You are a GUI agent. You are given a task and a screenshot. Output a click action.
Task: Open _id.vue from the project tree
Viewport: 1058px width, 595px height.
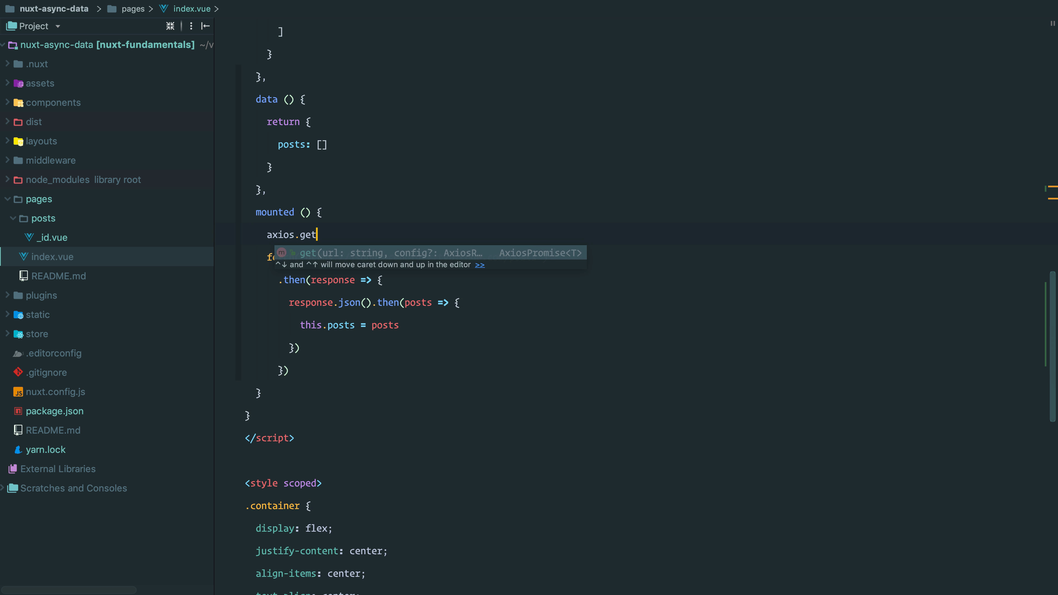[52, 237]
